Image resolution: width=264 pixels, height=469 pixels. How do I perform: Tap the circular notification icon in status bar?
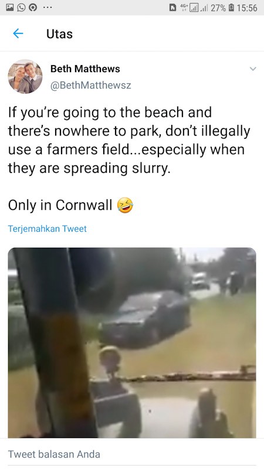(33, 8)
